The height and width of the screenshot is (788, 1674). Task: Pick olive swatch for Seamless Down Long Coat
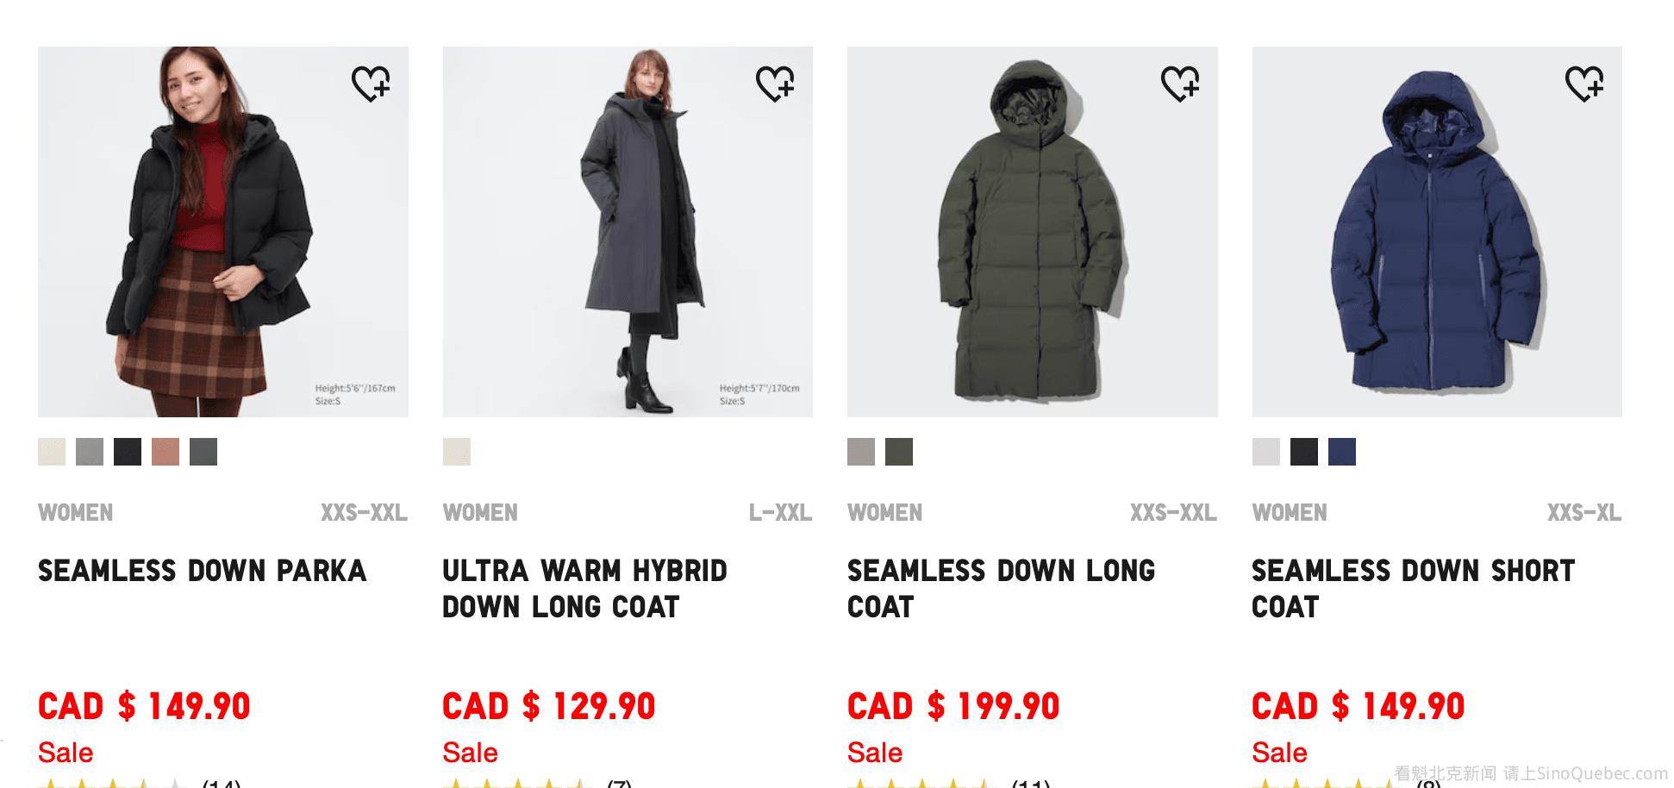point(899,452)
